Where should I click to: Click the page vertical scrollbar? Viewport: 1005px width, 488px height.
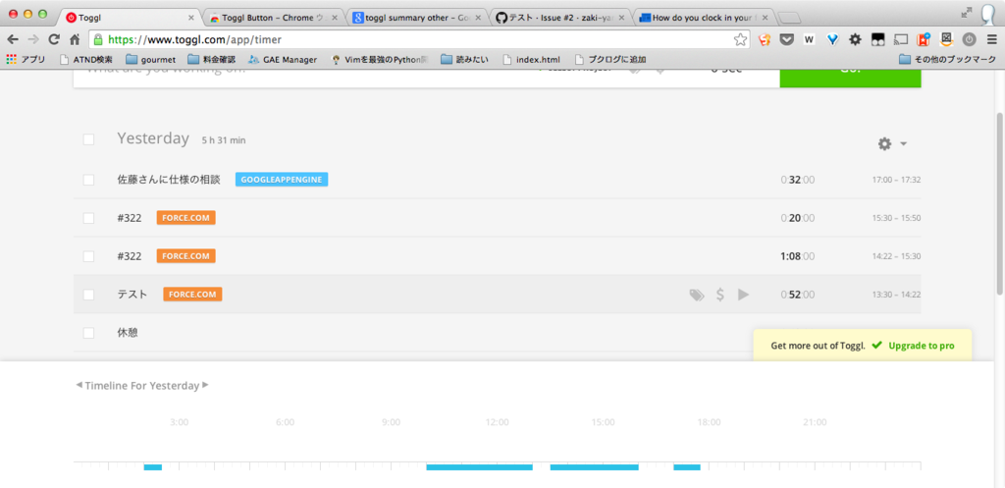pyautogui.click(x=1000, y=204)
